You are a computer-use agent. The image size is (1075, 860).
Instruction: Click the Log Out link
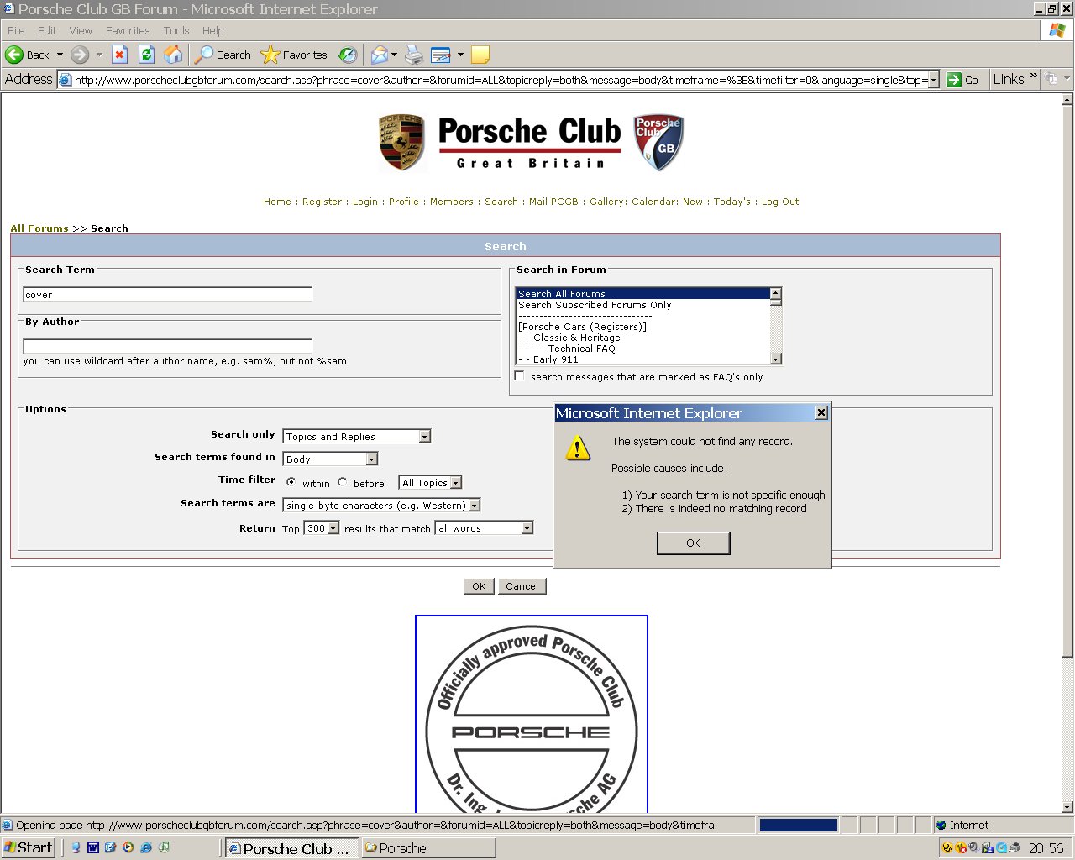click(x=780, y=202)
